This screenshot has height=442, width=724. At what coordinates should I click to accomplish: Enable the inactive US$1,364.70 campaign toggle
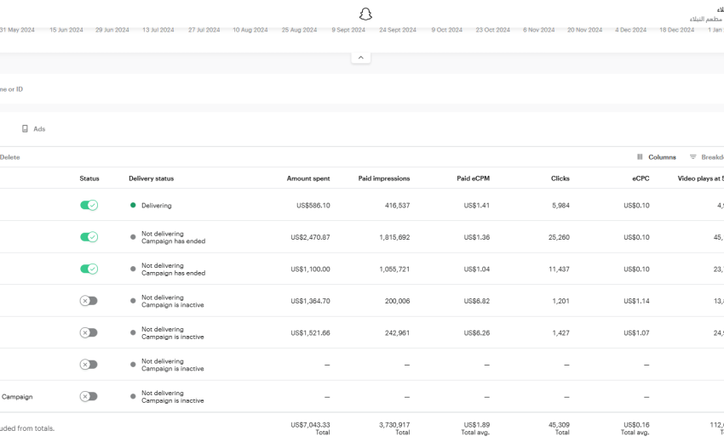(x=89, y=301)
